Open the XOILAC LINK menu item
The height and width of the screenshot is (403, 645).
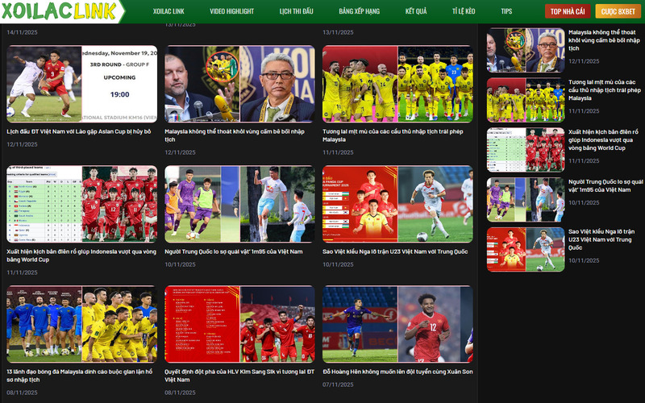[169, 12]
